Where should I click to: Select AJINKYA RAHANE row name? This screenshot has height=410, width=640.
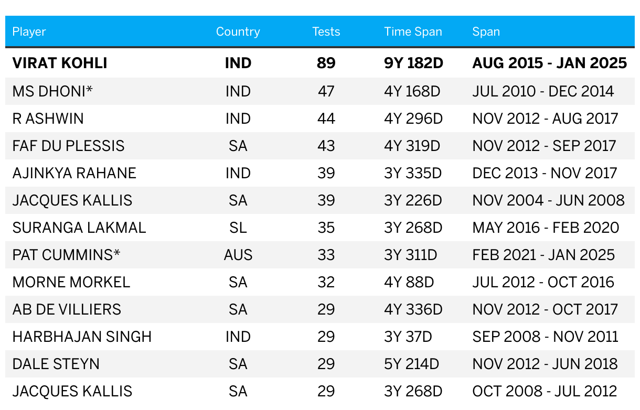click(74, 173)
